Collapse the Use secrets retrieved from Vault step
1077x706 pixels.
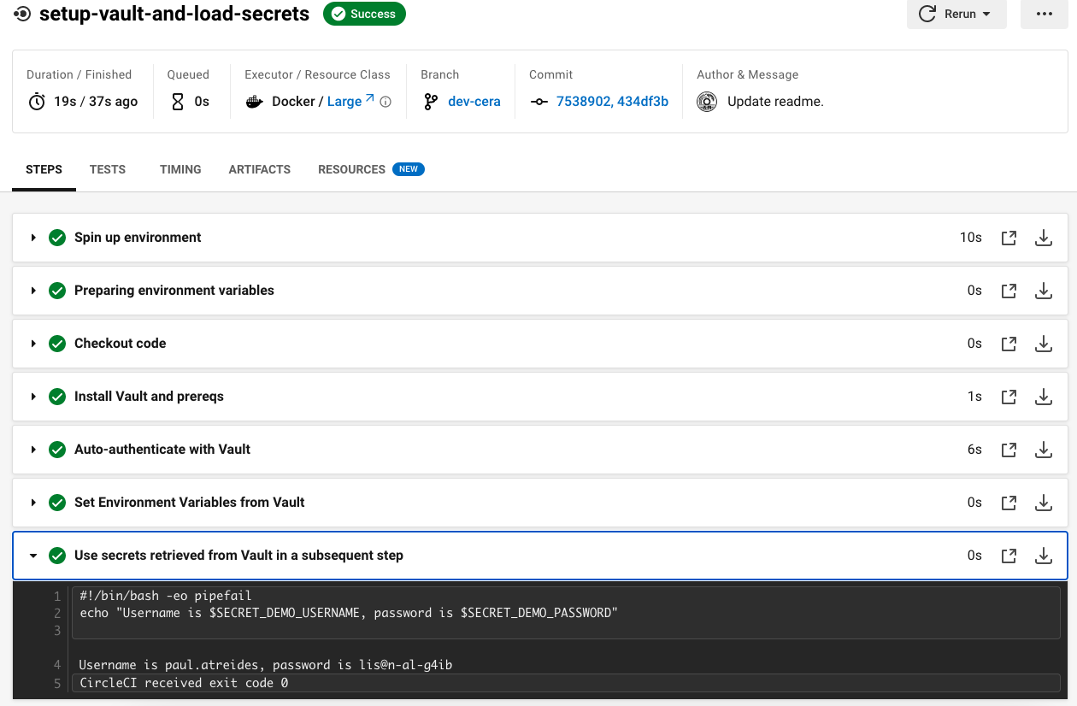(33, 555)
